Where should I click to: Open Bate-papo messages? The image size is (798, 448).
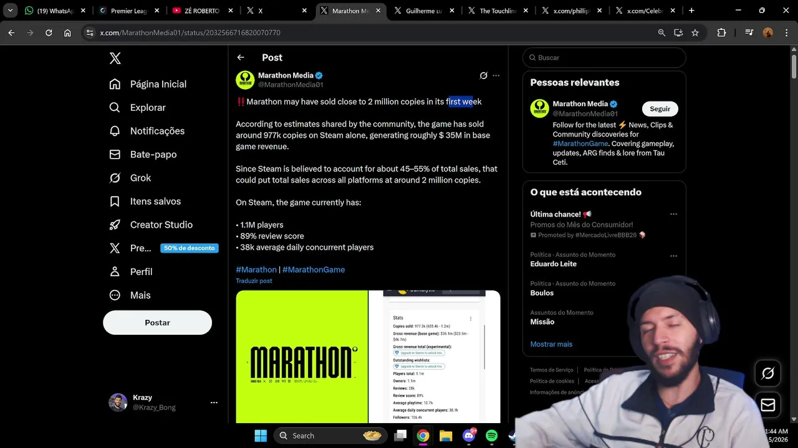143,154
